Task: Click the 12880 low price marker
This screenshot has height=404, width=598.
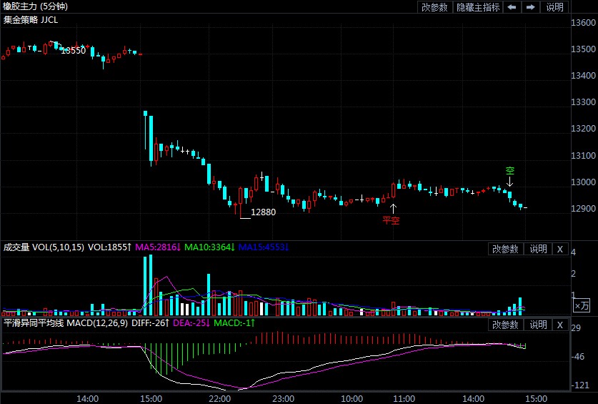Action: [x=263, y=212]
